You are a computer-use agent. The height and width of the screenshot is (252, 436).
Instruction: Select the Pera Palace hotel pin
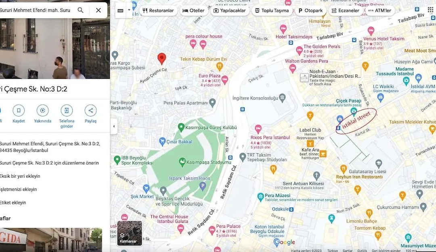[212, 230]
